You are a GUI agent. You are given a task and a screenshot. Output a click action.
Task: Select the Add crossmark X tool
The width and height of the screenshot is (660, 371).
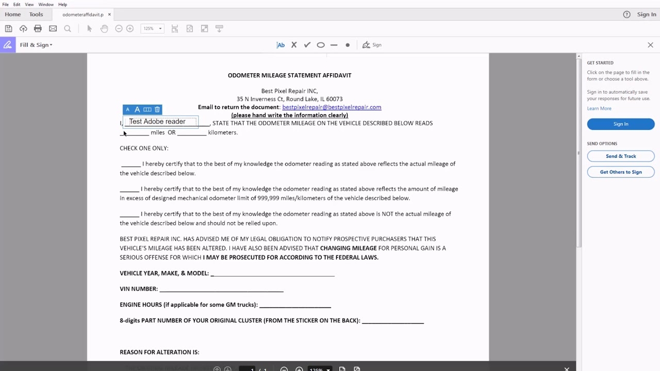point(294,45)
